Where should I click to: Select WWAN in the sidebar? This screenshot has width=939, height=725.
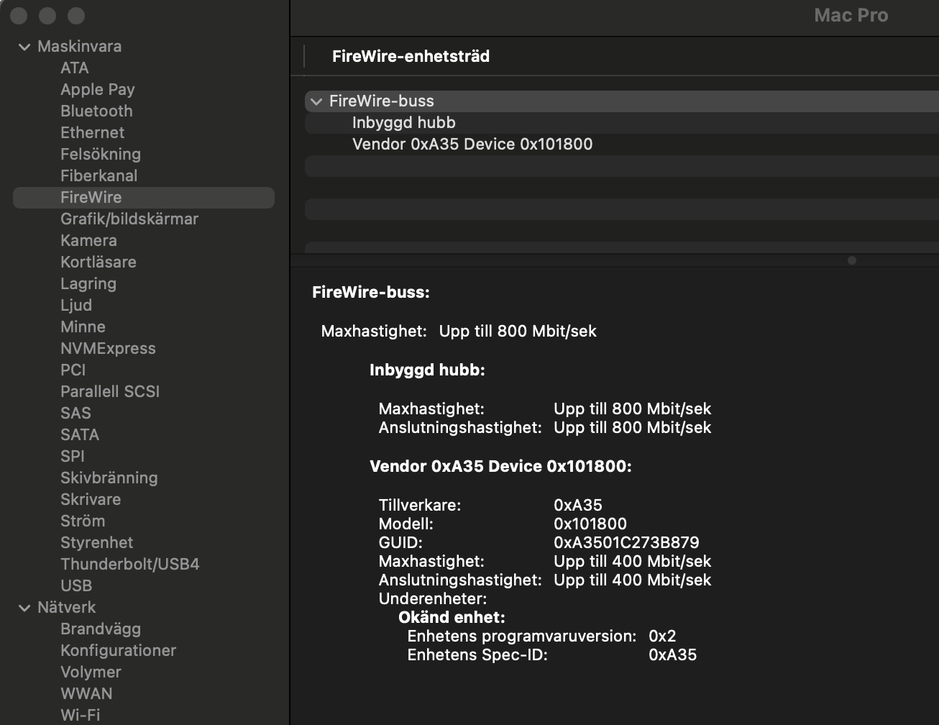[86, 693]
